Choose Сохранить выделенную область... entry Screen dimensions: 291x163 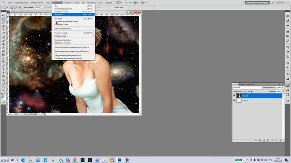pos(73,58)
